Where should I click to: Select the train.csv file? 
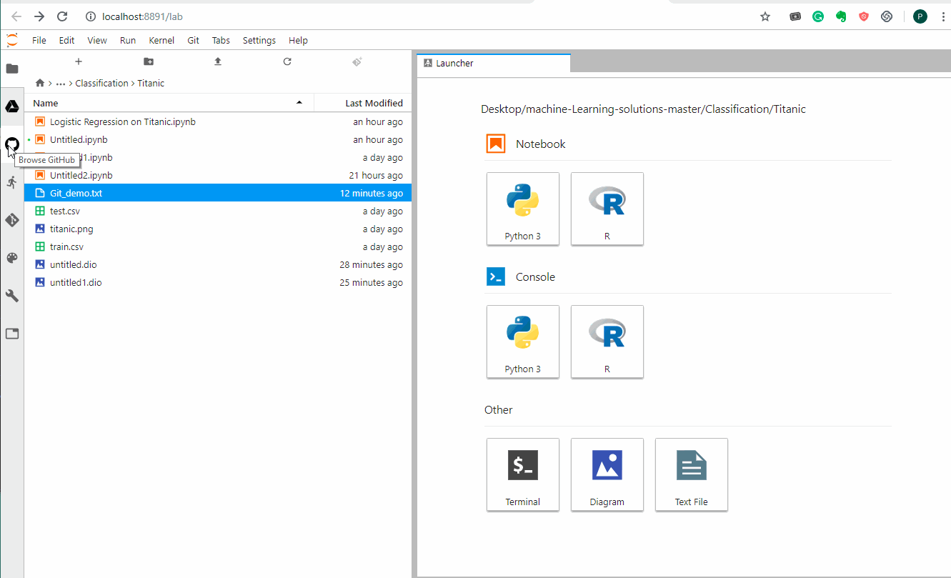(x=66, y=247)
